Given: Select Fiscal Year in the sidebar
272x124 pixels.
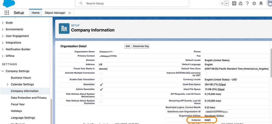Looking at the screenshot, I should click(18, 104).
